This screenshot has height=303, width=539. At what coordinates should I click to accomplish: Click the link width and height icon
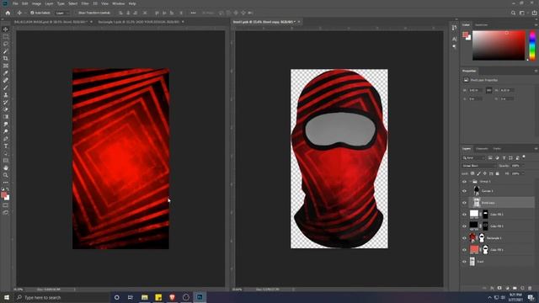click(488, 90)
